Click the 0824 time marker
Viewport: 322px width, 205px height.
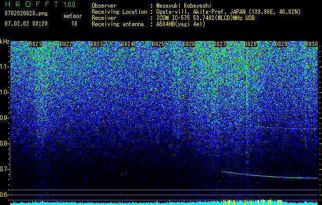coord(127,44)
